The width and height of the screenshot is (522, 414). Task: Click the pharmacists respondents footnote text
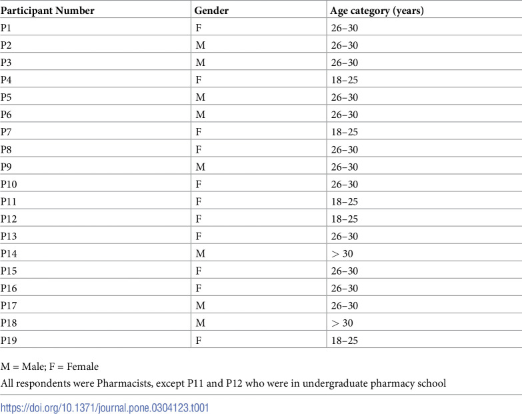pos(223,383)
